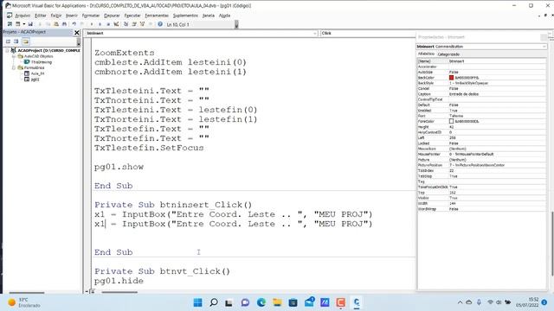Show hidden system tray icons
554x311 pixels.
[460, 302]
